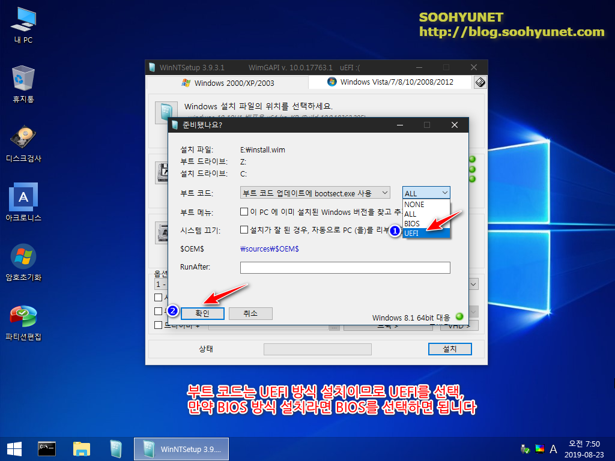Click the device removal tray icon
This screenshot has height=461, width=615.
(525, 449)
